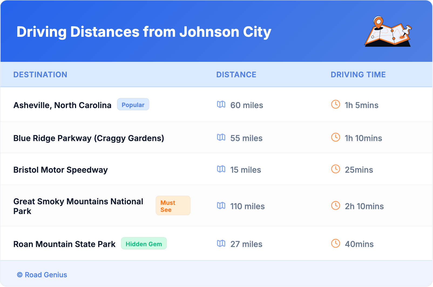Click the map icon beside 60 miles

point(221,105)
